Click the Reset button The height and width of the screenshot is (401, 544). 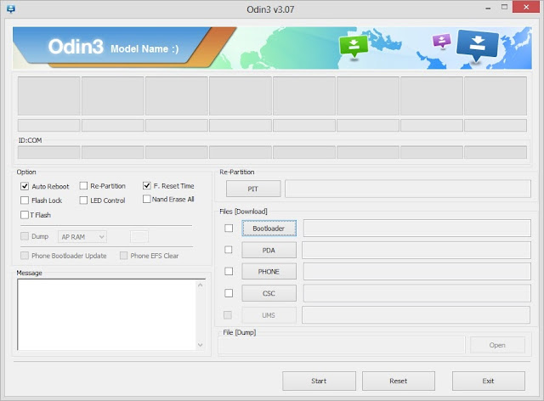[x=399, y=381]
